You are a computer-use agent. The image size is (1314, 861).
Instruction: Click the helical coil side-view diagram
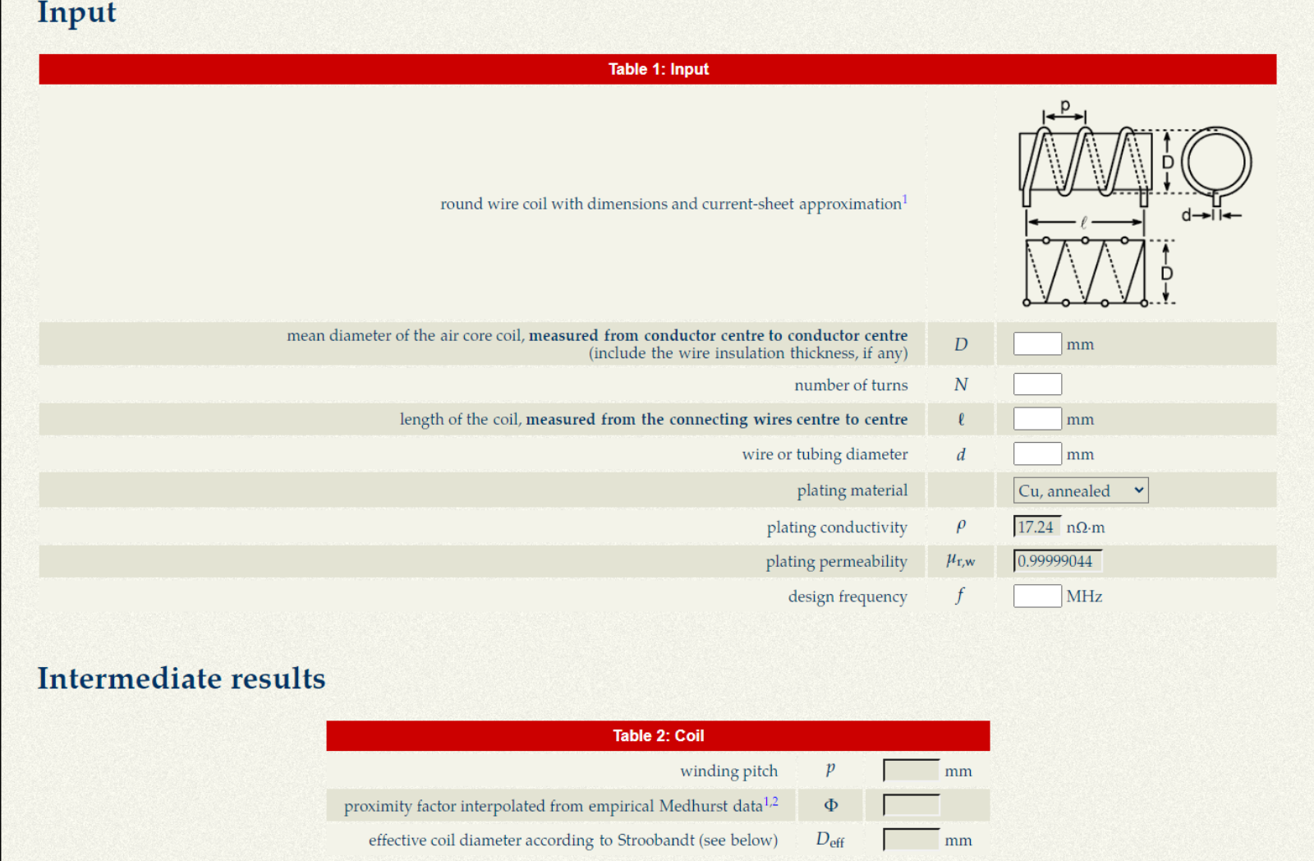[x=1084, y=162]
